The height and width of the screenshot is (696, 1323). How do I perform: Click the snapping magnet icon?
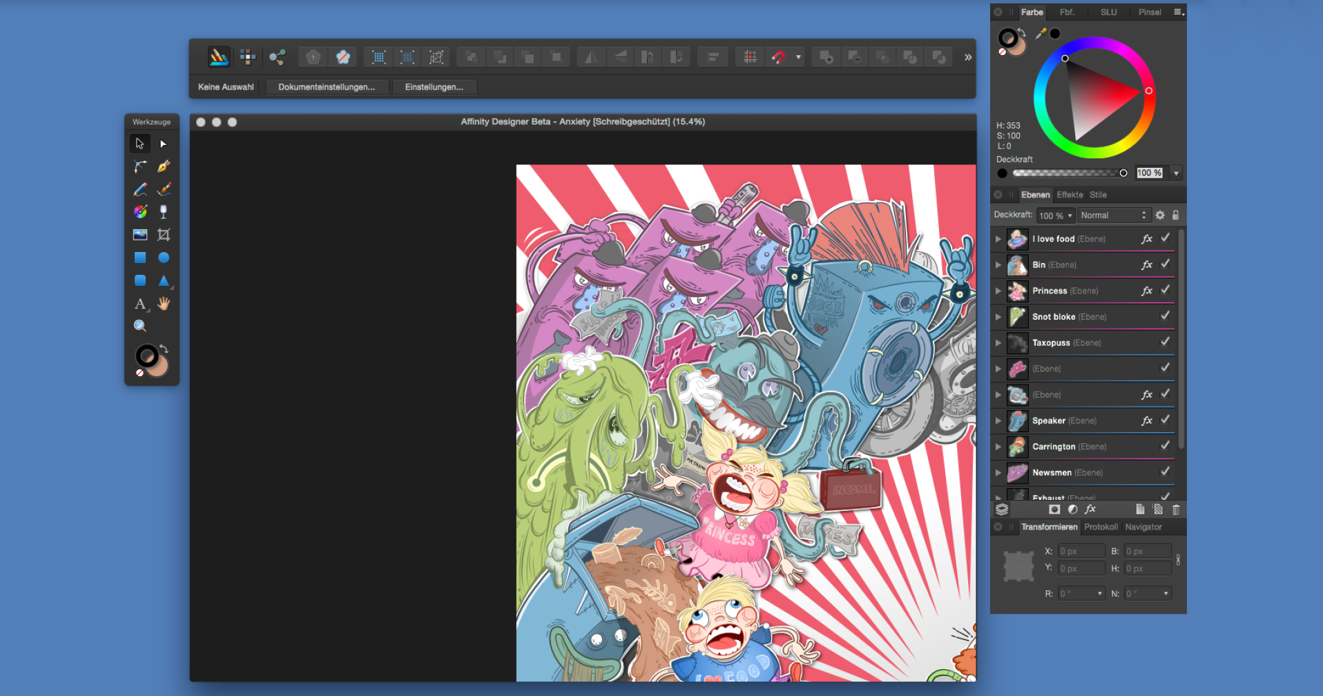point(778,57)
